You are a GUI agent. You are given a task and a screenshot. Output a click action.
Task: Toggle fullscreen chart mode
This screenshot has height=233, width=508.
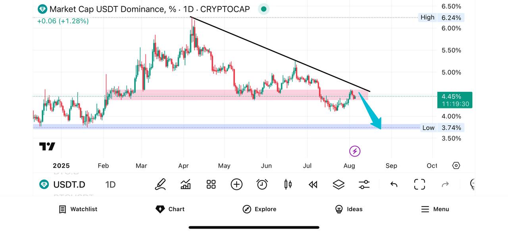419,184
